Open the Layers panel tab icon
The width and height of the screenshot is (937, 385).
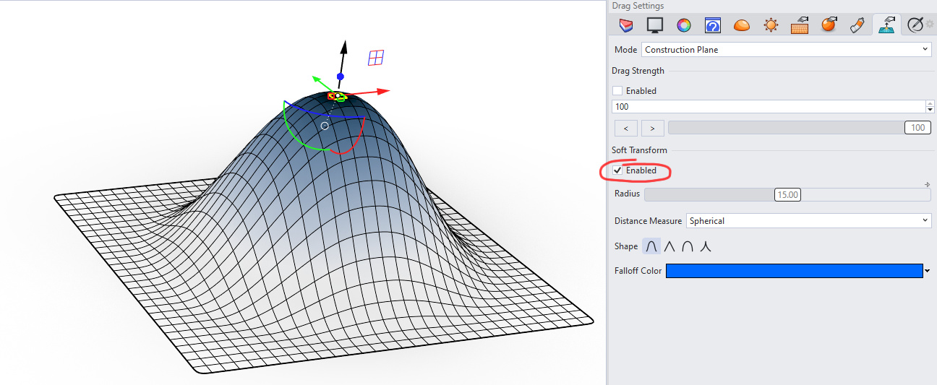(626, 25)
